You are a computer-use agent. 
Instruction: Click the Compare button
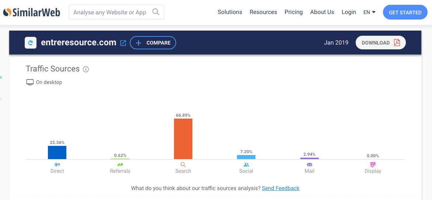[x=153, y=43]
